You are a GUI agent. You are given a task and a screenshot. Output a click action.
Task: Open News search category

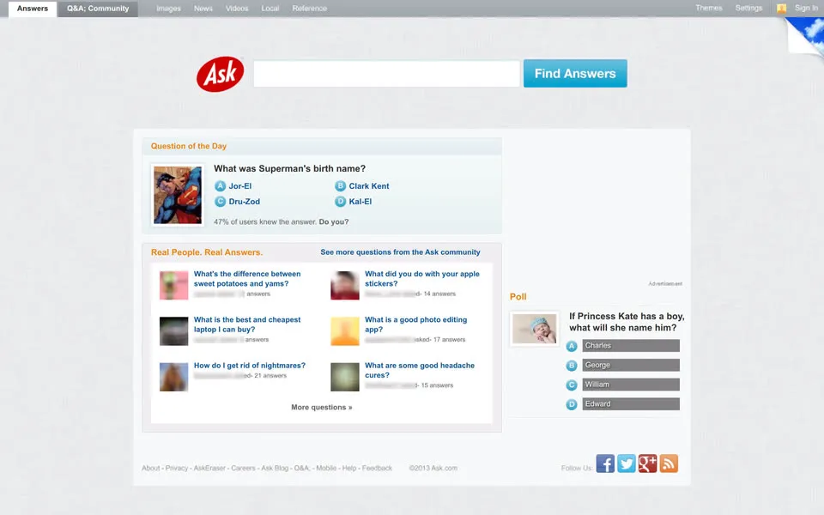[203, 9]
